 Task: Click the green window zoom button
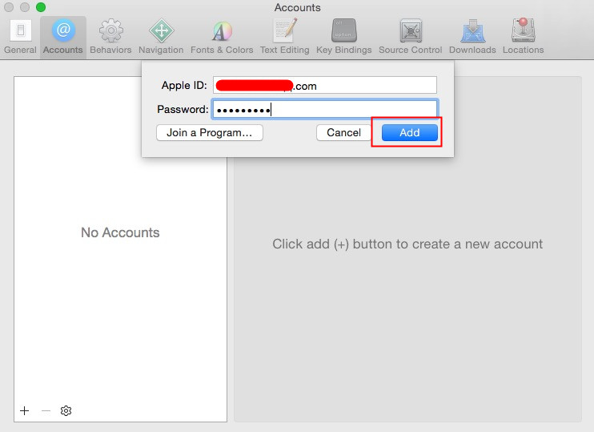pyautogui.click(x=41, y=7)
